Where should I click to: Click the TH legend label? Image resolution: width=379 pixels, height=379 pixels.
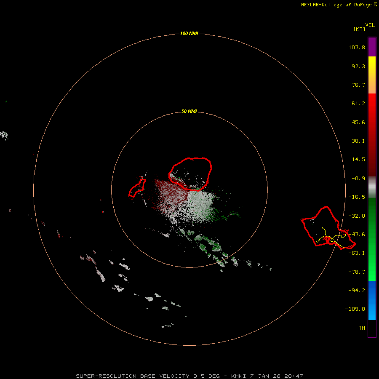362,328
